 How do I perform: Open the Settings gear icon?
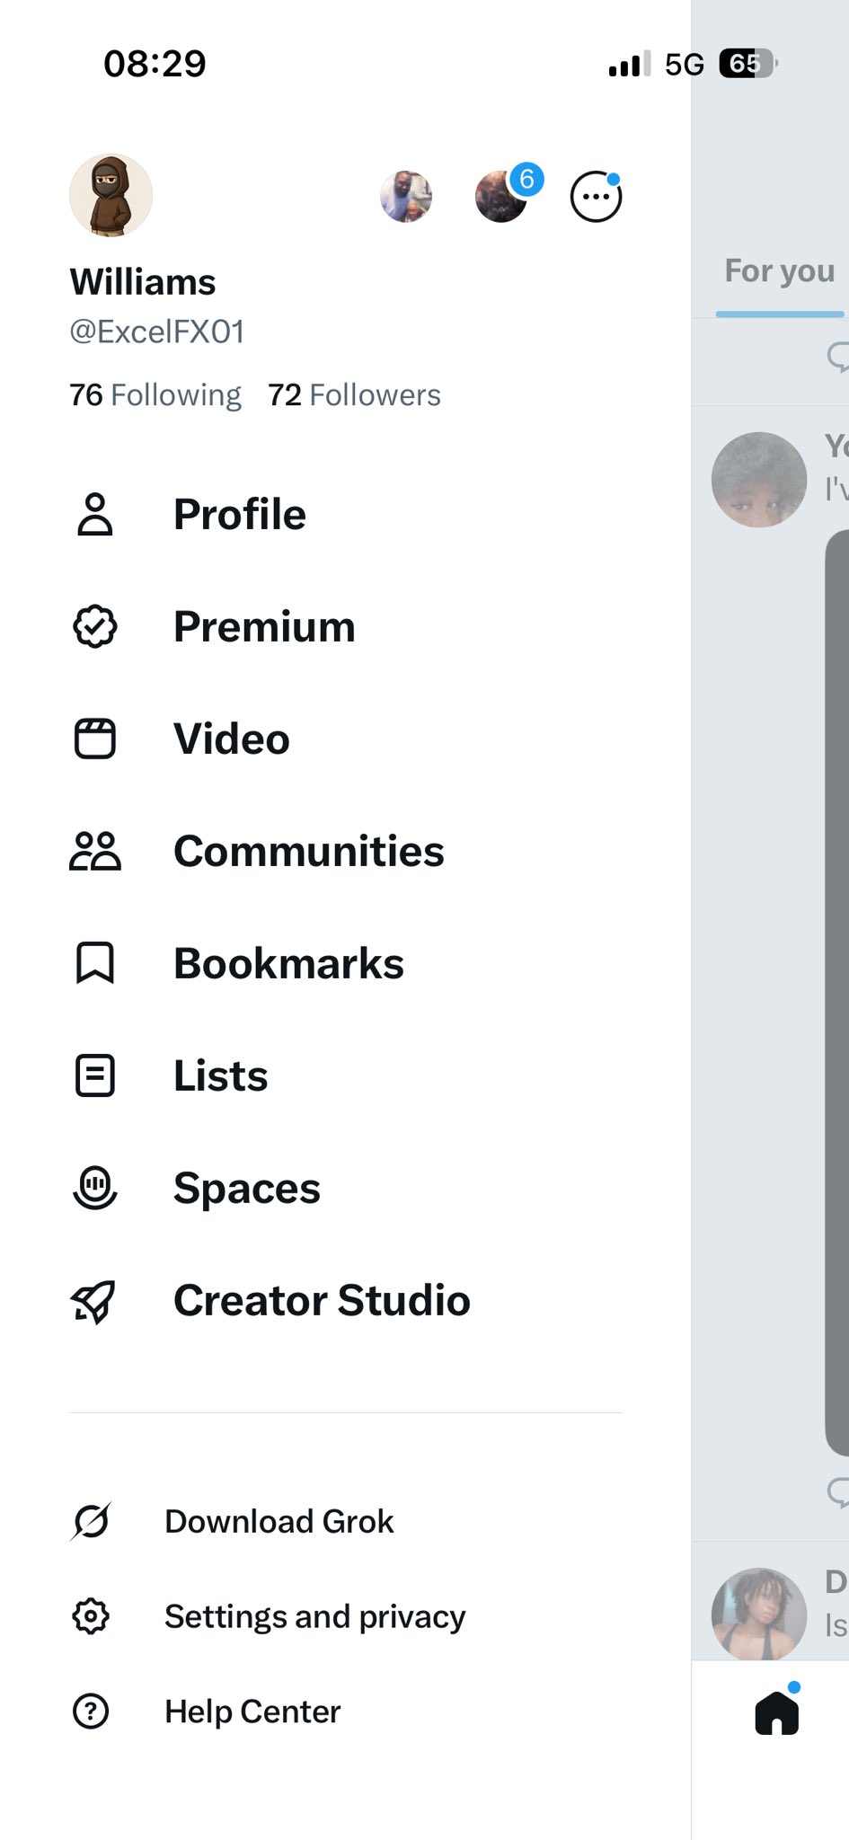(91, 1616)
